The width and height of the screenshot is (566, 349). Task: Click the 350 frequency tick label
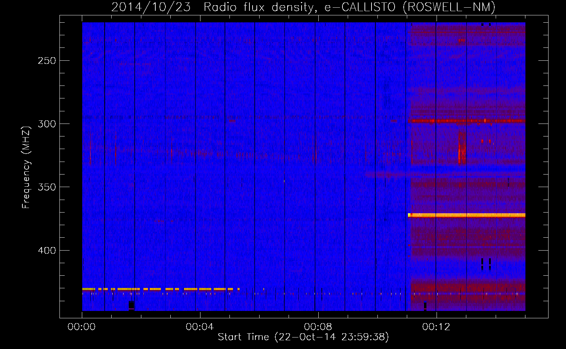coord(47,187)
